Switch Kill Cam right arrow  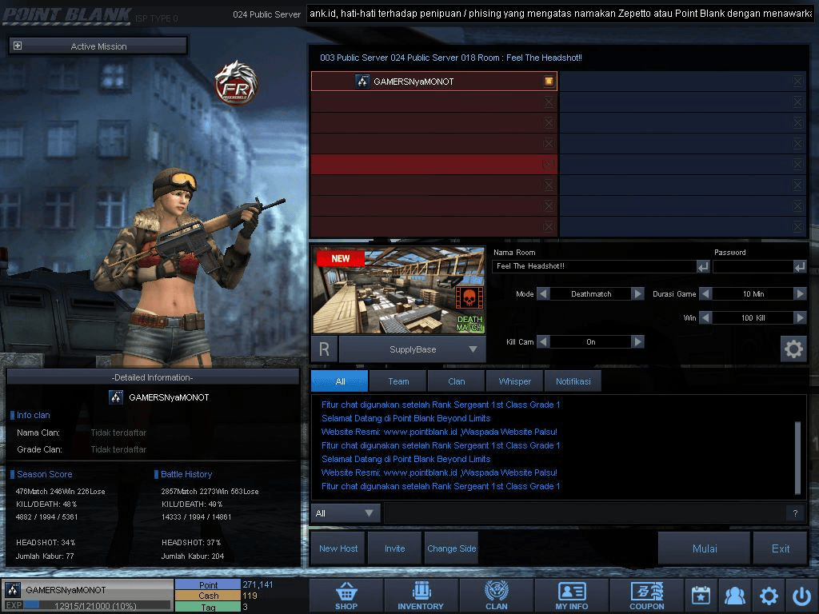(x=637, y=342)
